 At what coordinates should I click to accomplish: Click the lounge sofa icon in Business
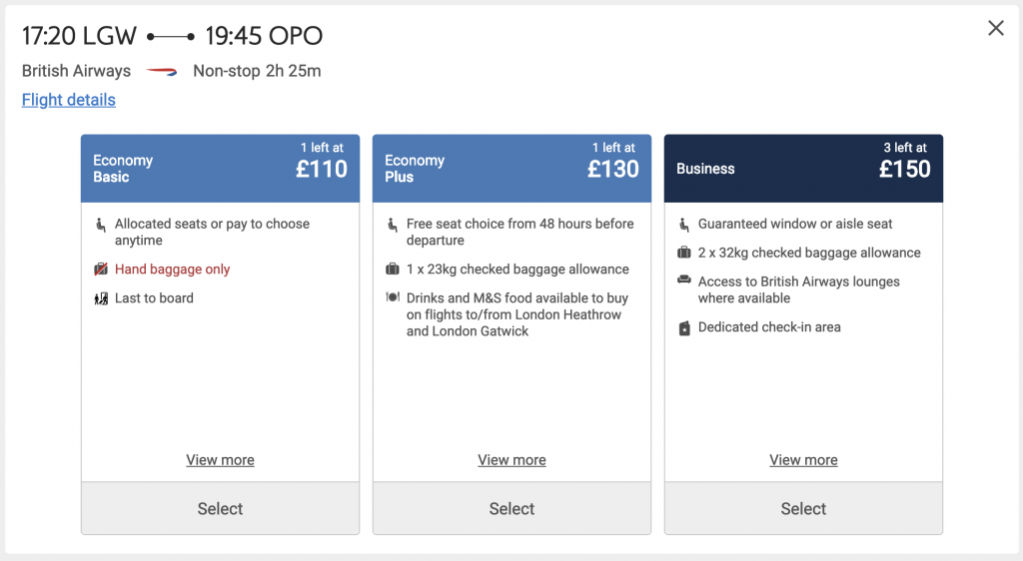tap(683, 280)
